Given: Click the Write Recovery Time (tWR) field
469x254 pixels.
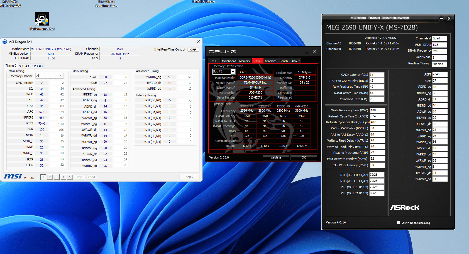Looking at the screenshot, I should click(x=378, y=110).
